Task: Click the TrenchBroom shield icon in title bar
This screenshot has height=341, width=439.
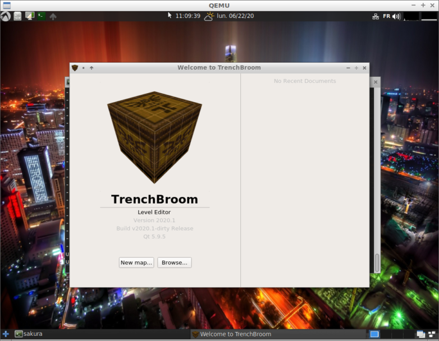Action: click(75, 68)
